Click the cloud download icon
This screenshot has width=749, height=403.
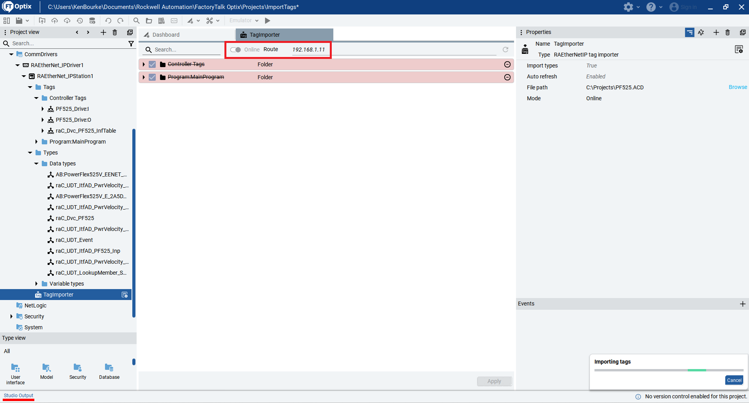point(67,21)
